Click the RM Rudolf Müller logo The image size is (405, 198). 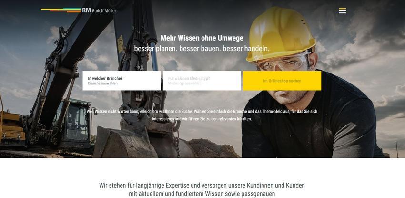[x=99, y=10]
